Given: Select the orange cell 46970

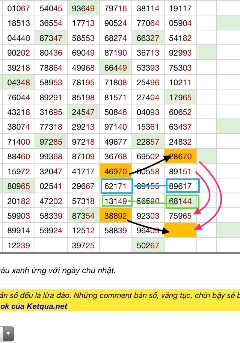Looking at the screenshot, I should (116, 171).
